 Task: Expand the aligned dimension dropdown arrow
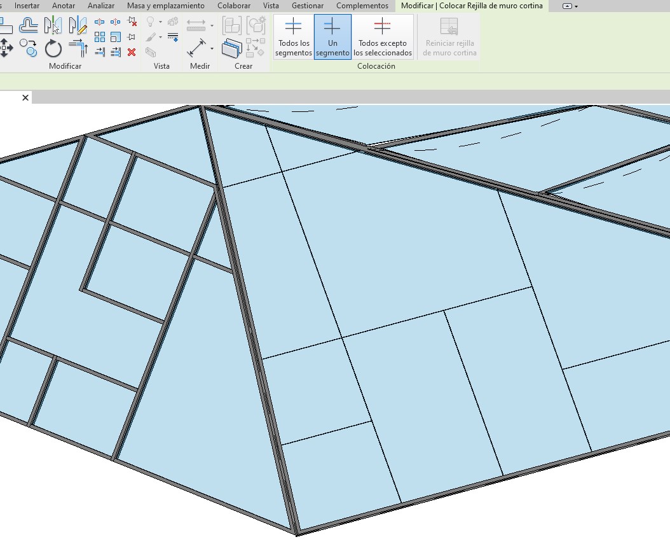[x=212, y=26]
